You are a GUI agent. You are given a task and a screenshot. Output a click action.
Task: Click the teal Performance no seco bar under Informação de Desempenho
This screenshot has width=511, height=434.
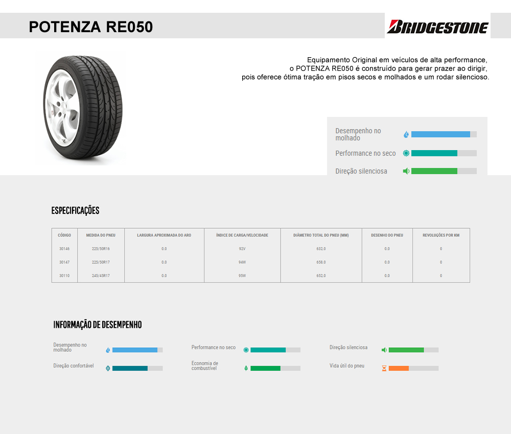pyautogui.click(x=275, y=350)
